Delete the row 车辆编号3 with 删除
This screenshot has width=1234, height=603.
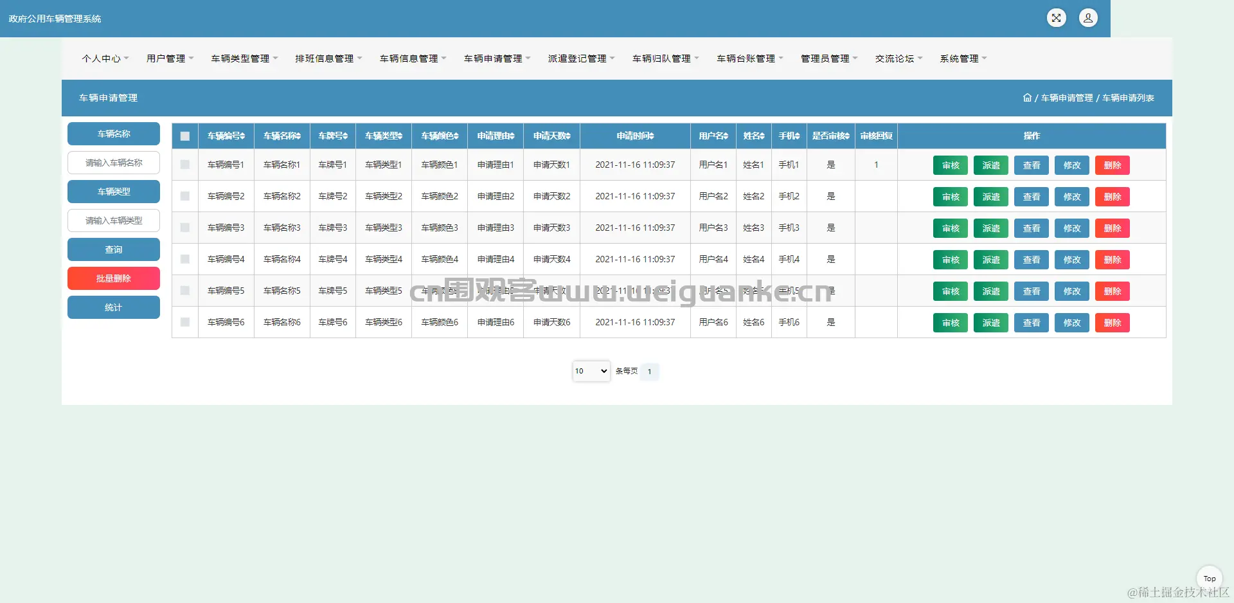1113,228
